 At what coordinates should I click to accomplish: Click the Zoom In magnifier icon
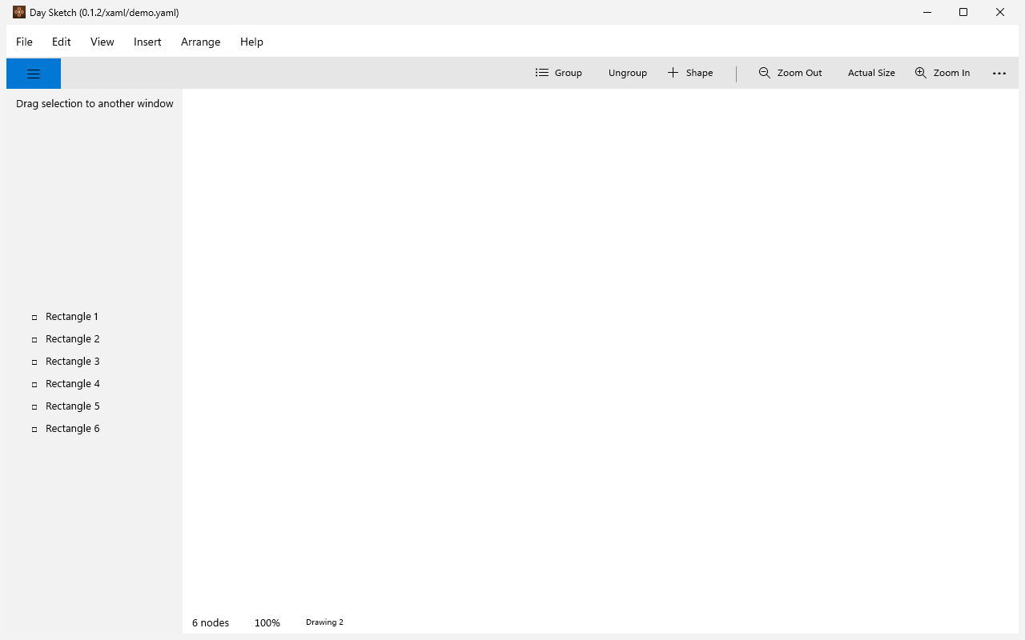pos(921,73)
